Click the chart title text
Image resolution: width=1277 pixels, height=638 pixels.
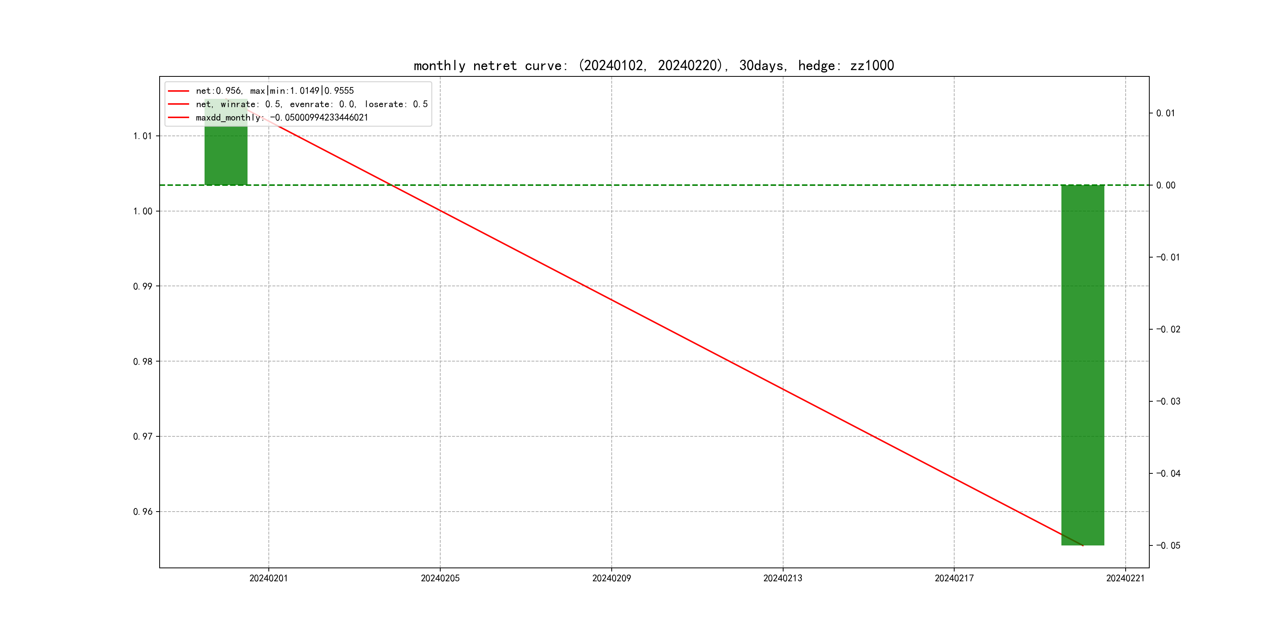[653, 65]
